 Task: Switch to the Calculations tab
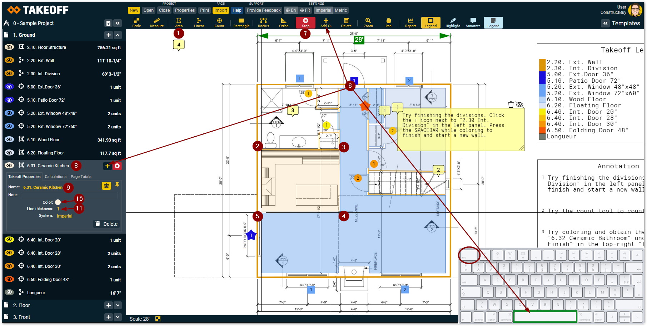point(55,177)
